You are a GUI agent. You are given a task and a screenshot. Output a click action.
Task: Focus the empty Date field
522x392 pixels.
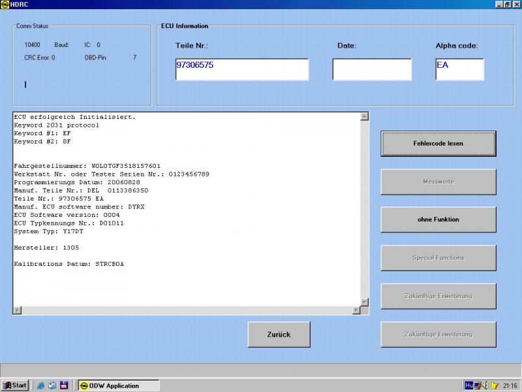[x=372, y=69]
